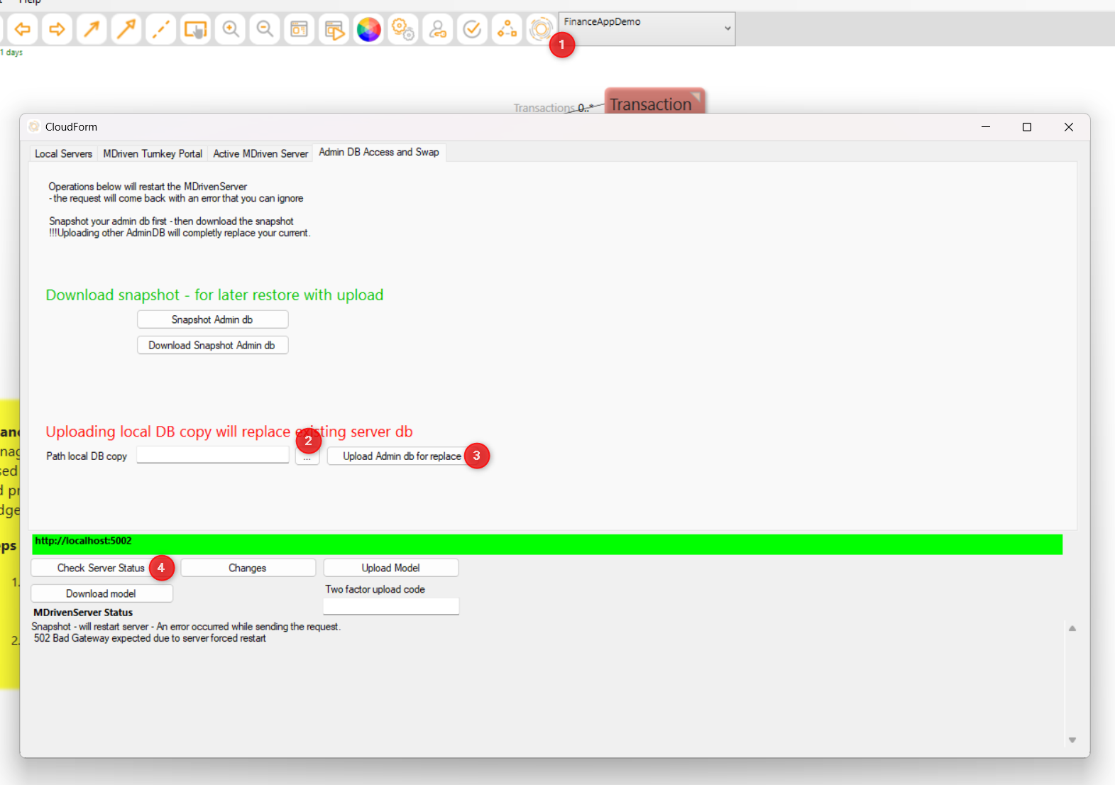Image resolution: width=1115 pixels, height=785 pixels.
Task: Click the zoom out magnifier icon
Action: coord(265,29)
